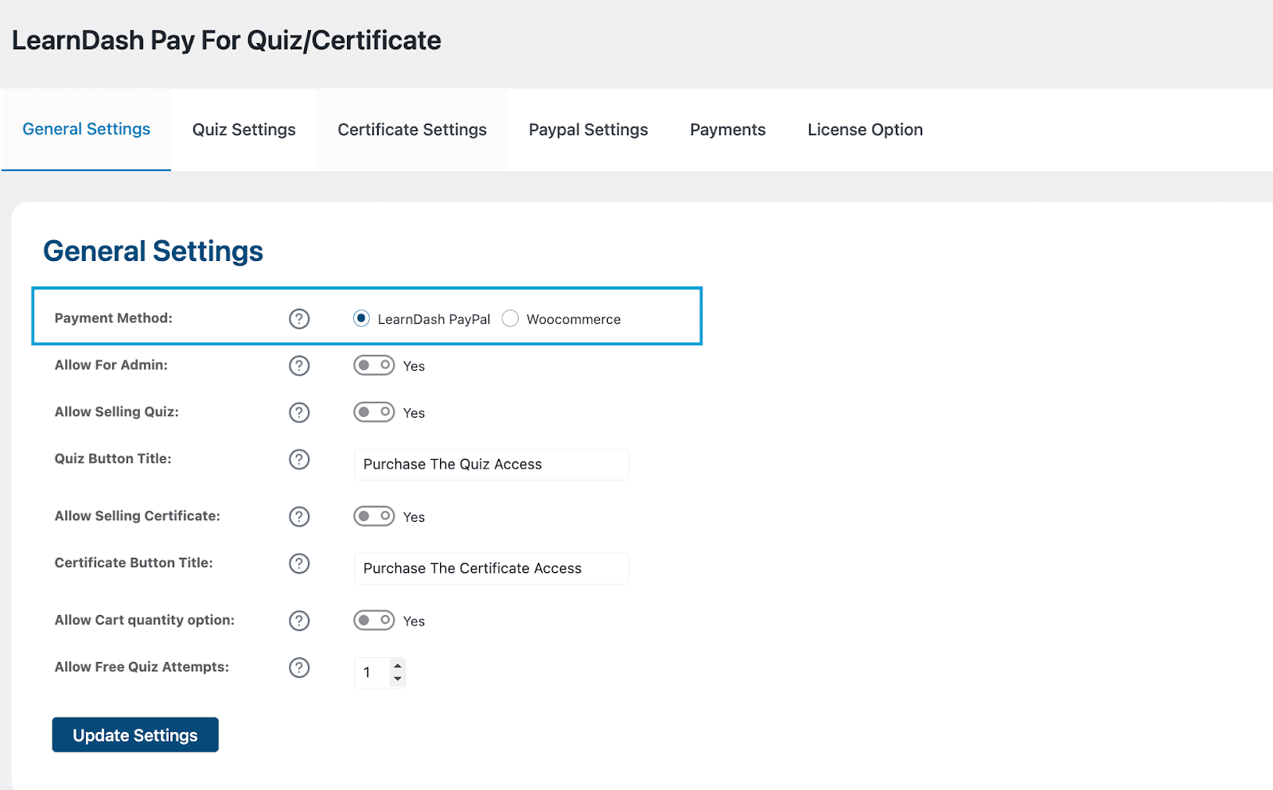Open help tooltip for Payment Method
The height and width of the screenshot is (790, 1273).
[x=299, y=319]
